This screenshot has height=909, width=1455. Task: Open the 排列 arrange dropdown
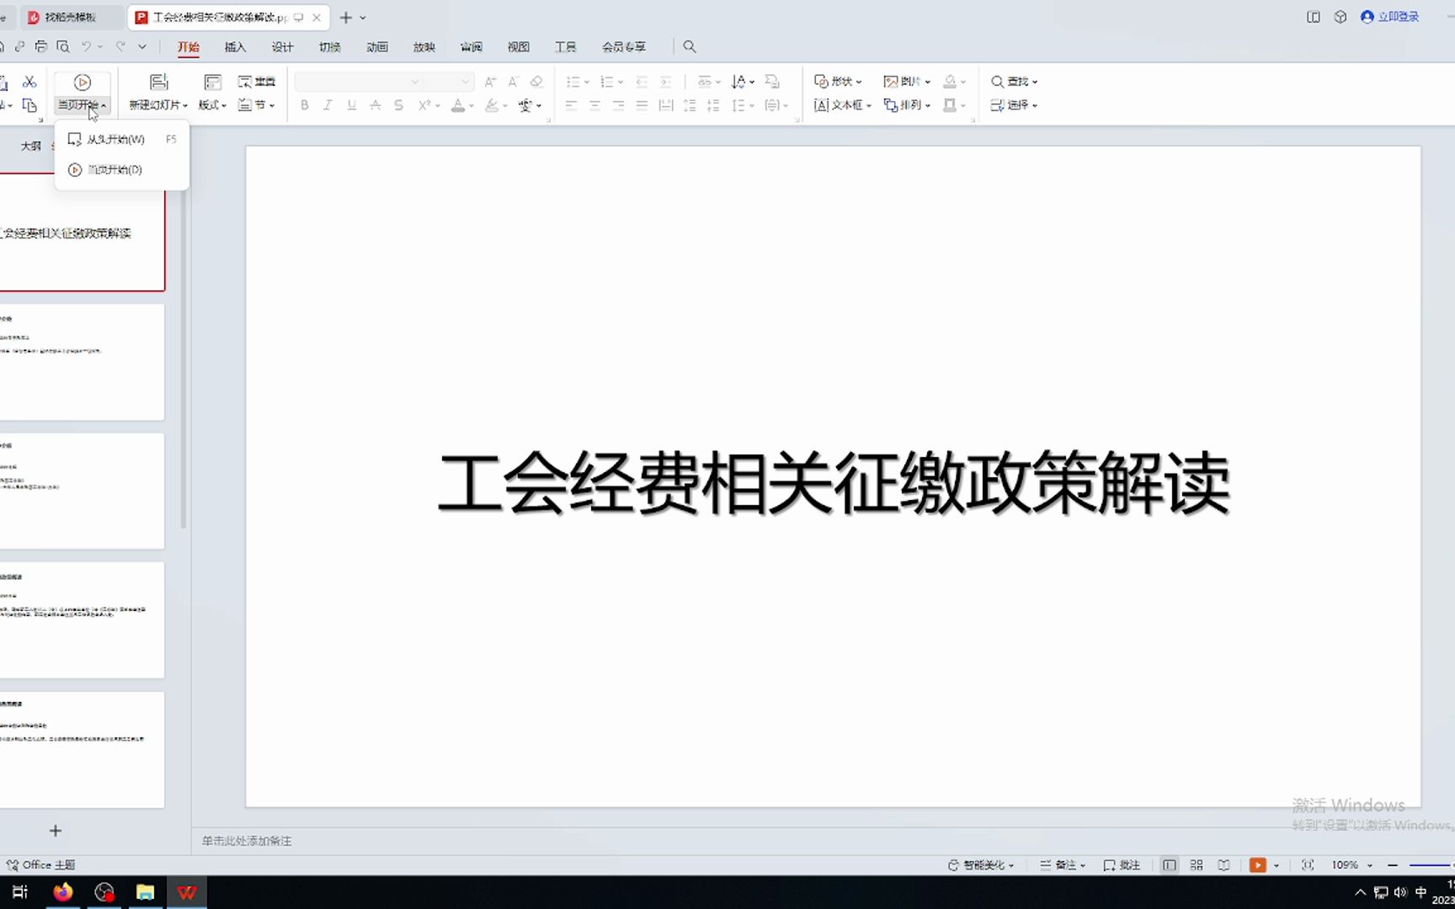(x=907, y=105)
